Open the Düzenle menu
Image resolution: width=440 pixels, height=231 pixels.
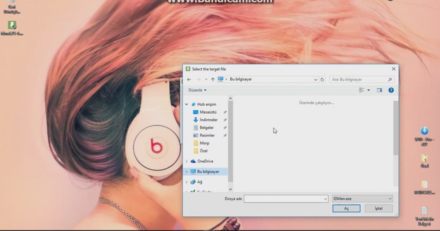198,90
